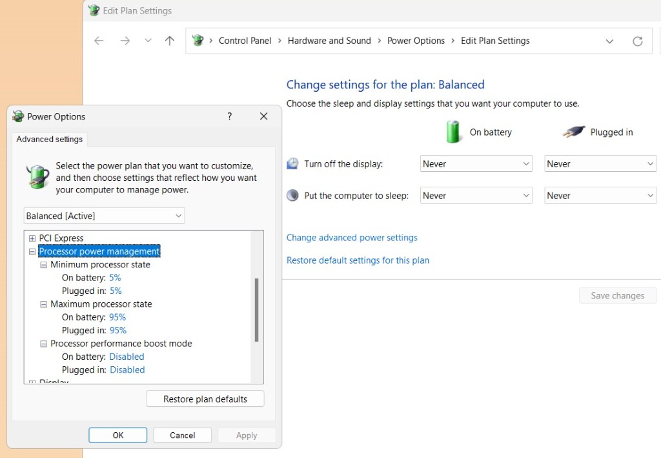
Task: Click Hardware and Sound breadcrumb
Action: point(329,41)
